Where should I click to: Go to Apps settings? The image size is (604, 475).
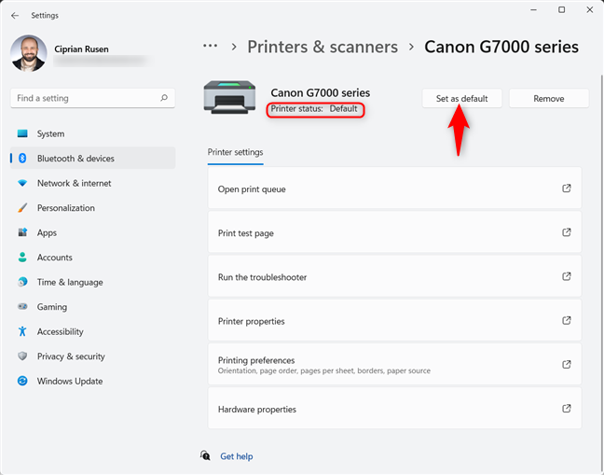[93, 232]
